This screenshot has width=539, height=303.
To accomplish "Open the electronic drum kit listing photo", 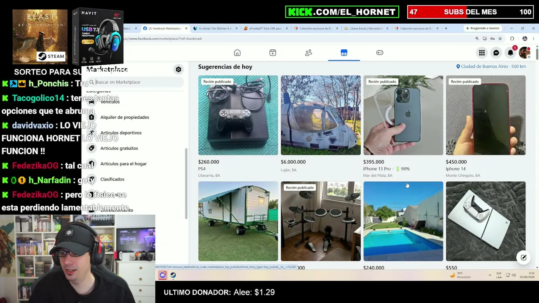I will click(x=320, y=221).
